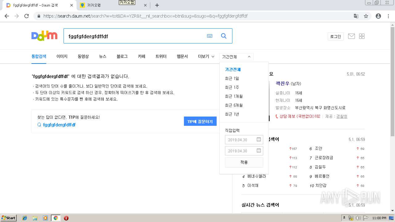Open the Chrome profile icon

[378, 16]
